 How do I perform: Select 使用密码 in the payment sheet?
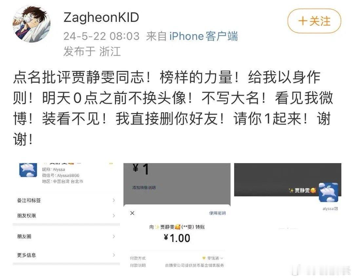[x=217, y=213]
